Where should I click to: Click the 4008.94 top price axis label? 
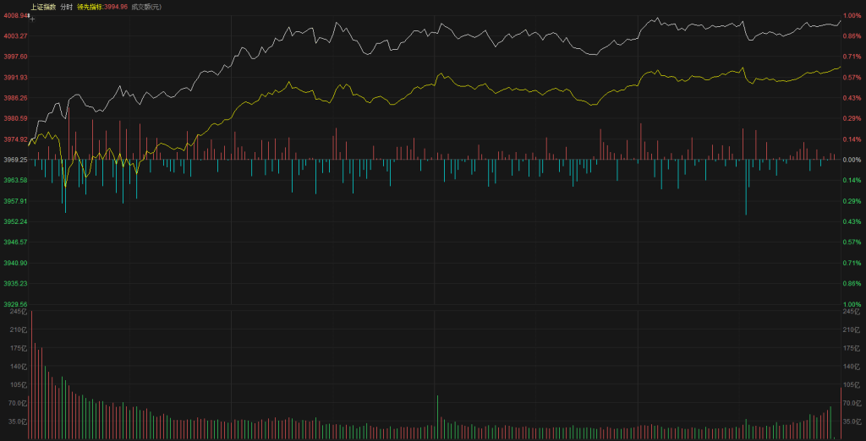pyautogui.click(x=14, y=15)
